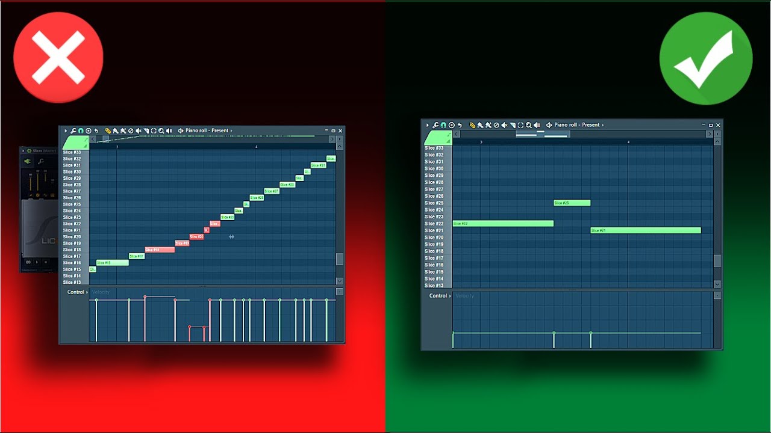This screenshot has width=771, height=433.
Task: Click the 'Slice #29' key in left piano roll
Action: point(75,179)
